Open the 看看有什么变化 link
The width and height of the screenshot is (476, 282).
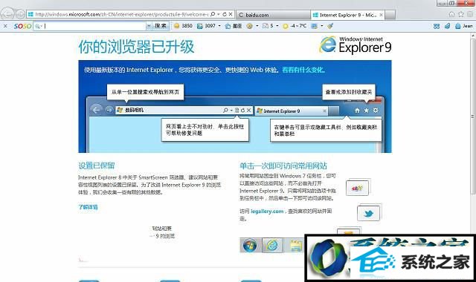(303, 70)
